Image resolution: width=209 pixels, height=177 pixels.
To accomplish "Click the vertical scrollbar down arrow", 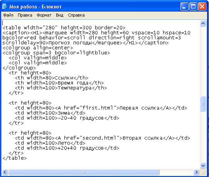I will 203,166.
